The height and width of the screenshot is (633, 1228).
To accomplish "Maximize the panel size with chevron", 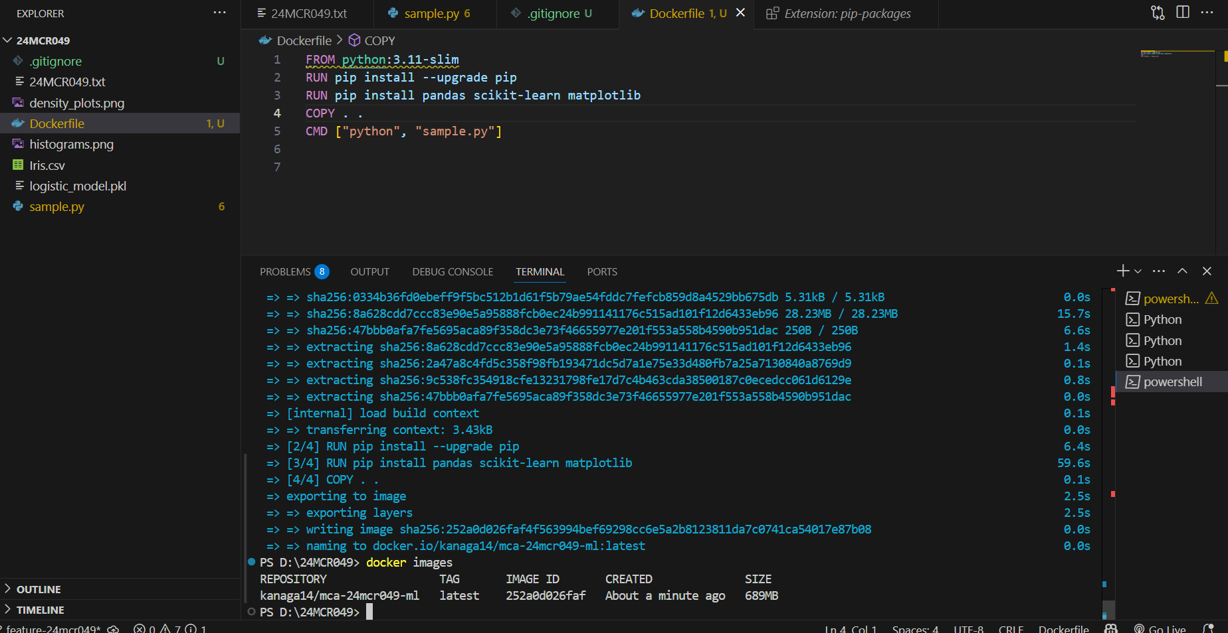I will [x=1183, y=271].
